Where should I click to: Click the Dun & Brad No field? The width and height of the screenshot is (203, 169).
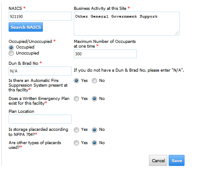click(x=40, y=71)
